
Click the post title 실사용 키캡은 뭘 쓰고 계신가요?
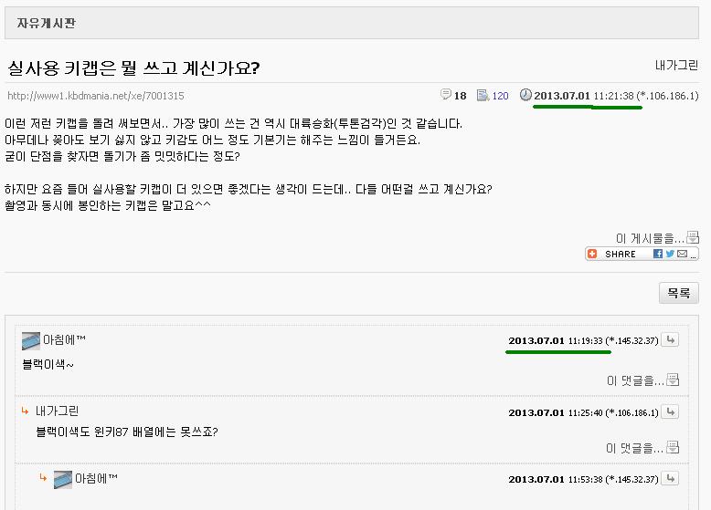[133, 68]
